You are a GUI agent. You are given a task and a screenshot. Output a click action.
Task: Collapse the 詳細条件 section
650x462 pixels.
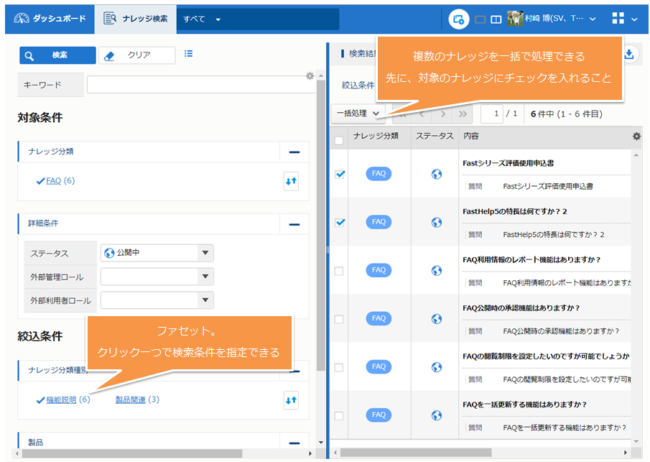[294, 224]
